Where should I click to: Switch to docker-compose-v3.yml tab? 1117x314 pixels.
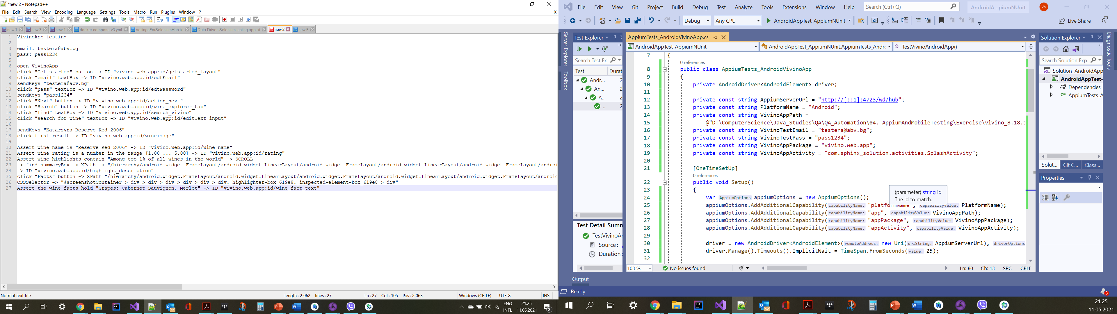[x=101, y=29]
